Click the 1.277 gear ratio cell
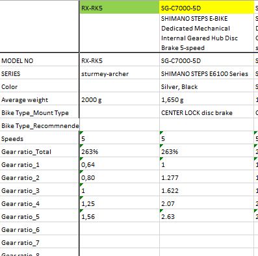Screen dimensions: 258x256 coord(207,177)
